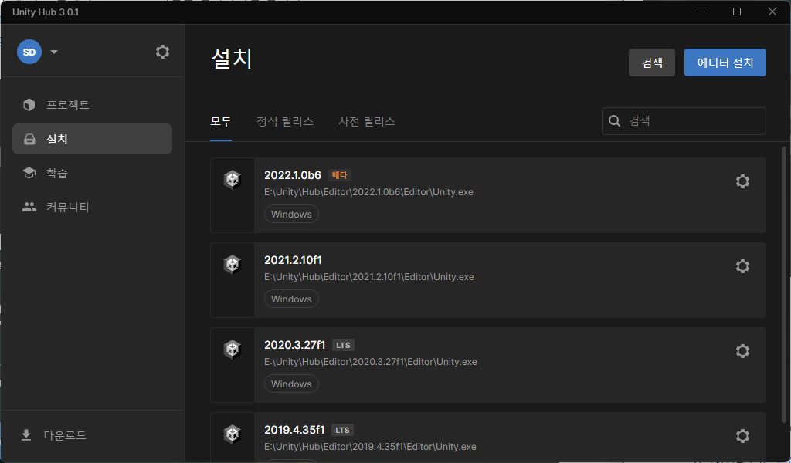Maximize the Unity Hub window
Screen dimensions: 791x463
click(x=737, y=12)
